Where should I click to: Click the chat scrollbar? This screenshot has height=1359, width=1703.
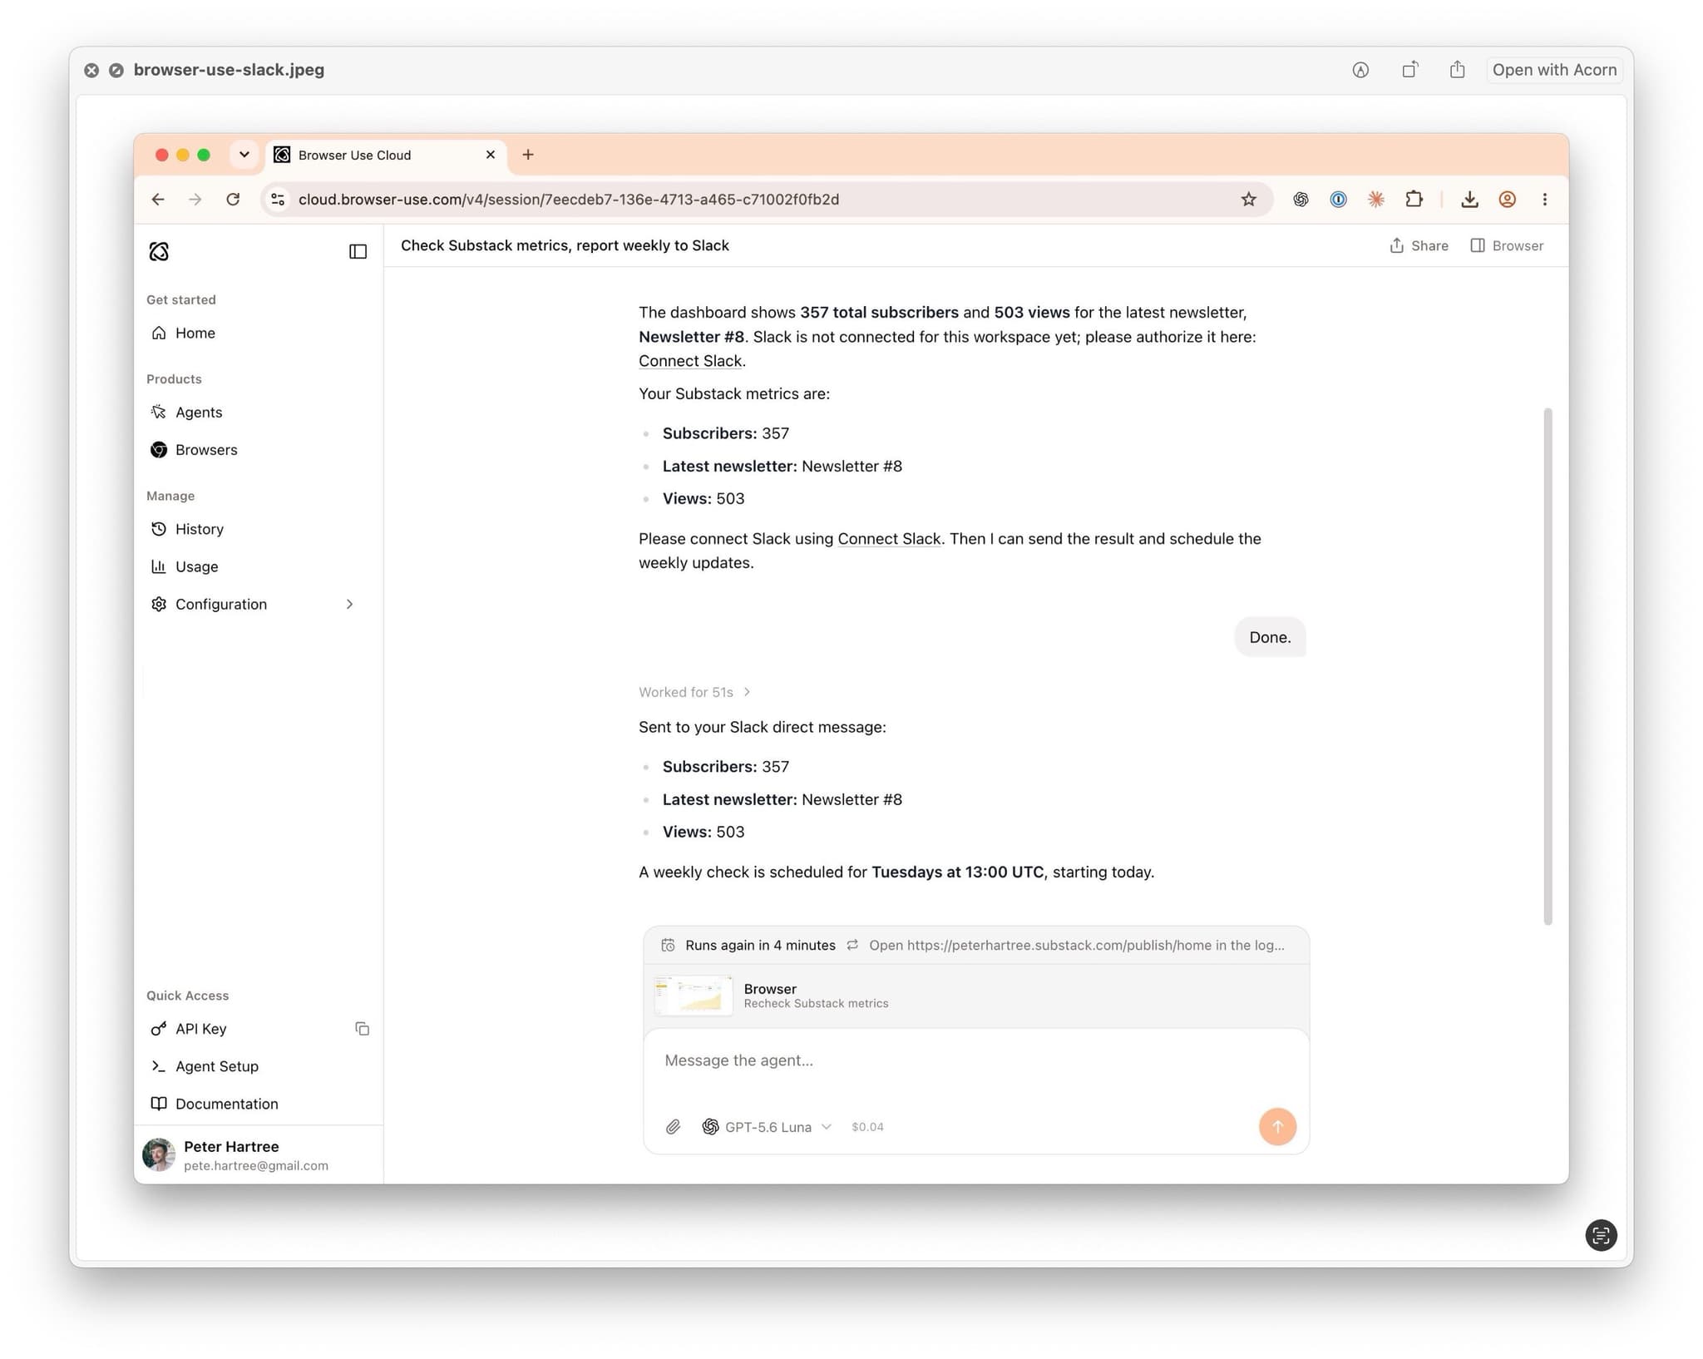pyautogui.click(x=1548, y=665)
